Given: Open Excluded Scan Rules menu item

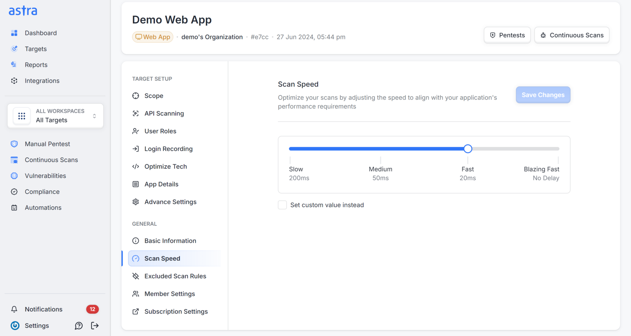Looking at the screenshot, I should coord(175,276).
